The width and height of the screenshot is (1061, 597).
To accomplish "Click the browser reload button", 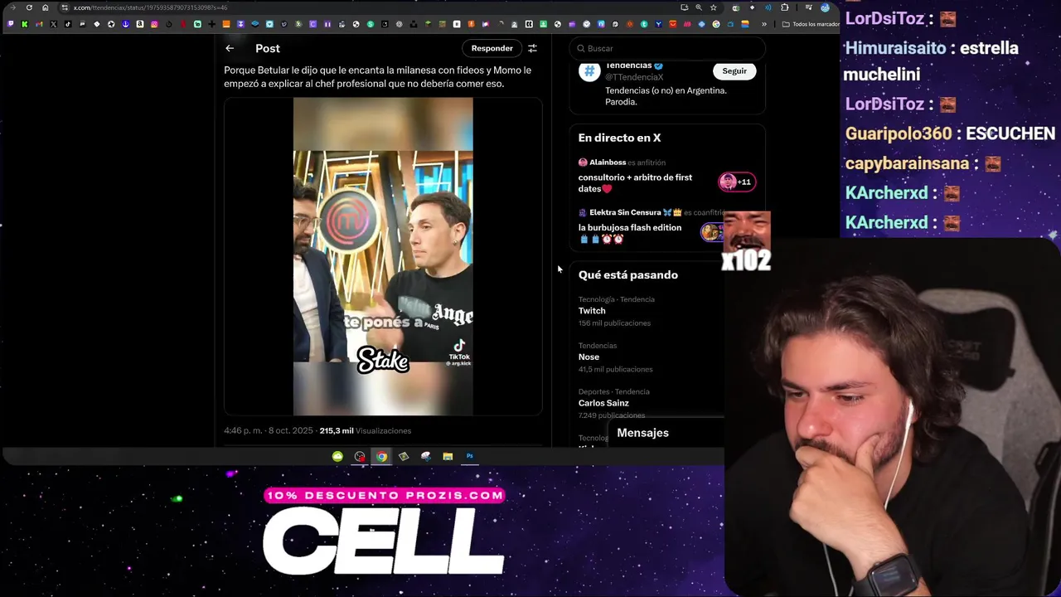I will pos(29,7).
